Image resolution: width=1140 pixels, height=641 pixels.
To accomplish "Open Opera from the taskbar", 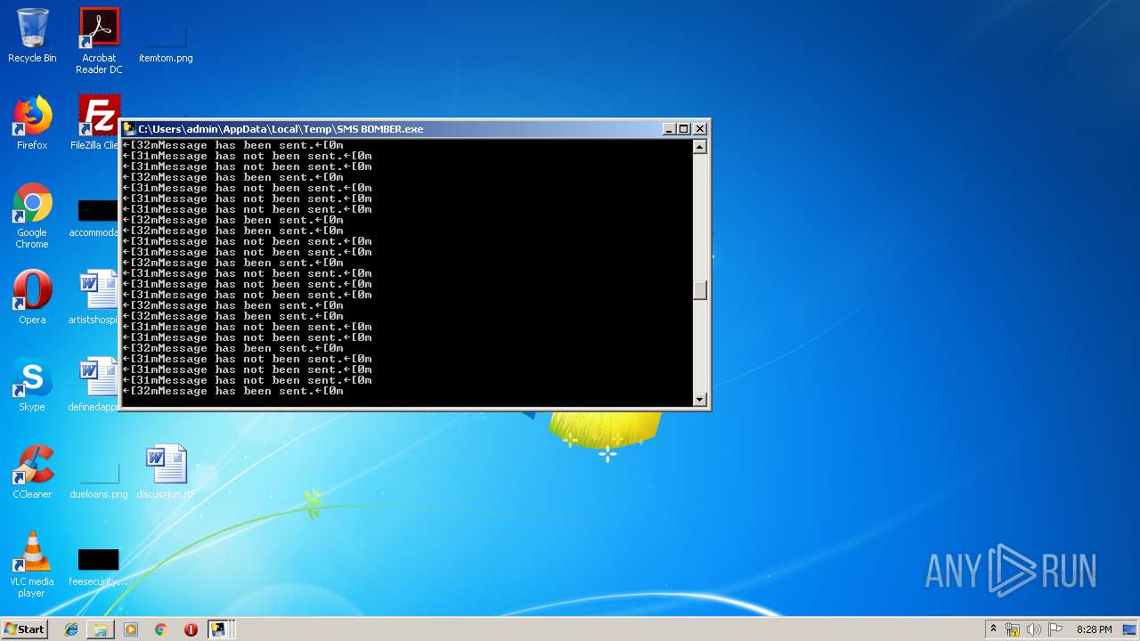I will coord(191,629).
